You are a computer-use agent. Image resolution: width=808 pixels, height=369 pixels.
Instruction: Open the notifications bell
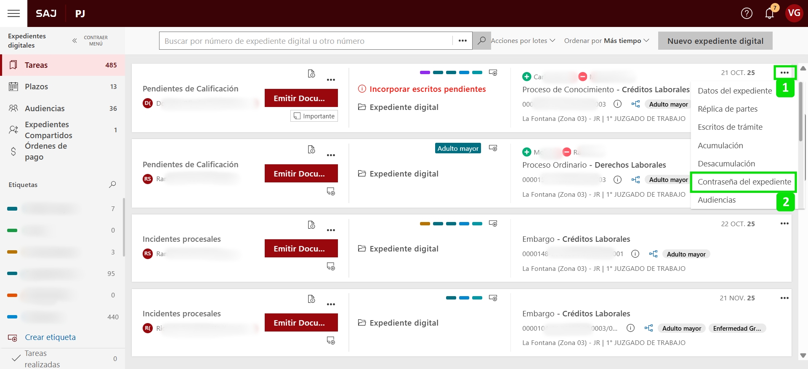tap(769, 13)
